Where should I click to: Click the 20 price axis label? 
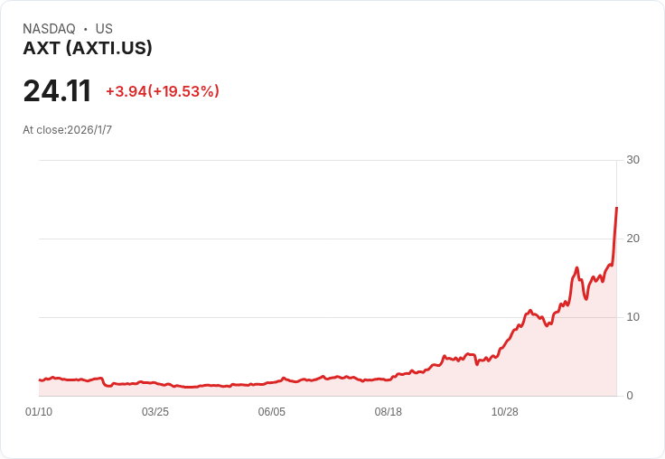[x=632, y=239]
